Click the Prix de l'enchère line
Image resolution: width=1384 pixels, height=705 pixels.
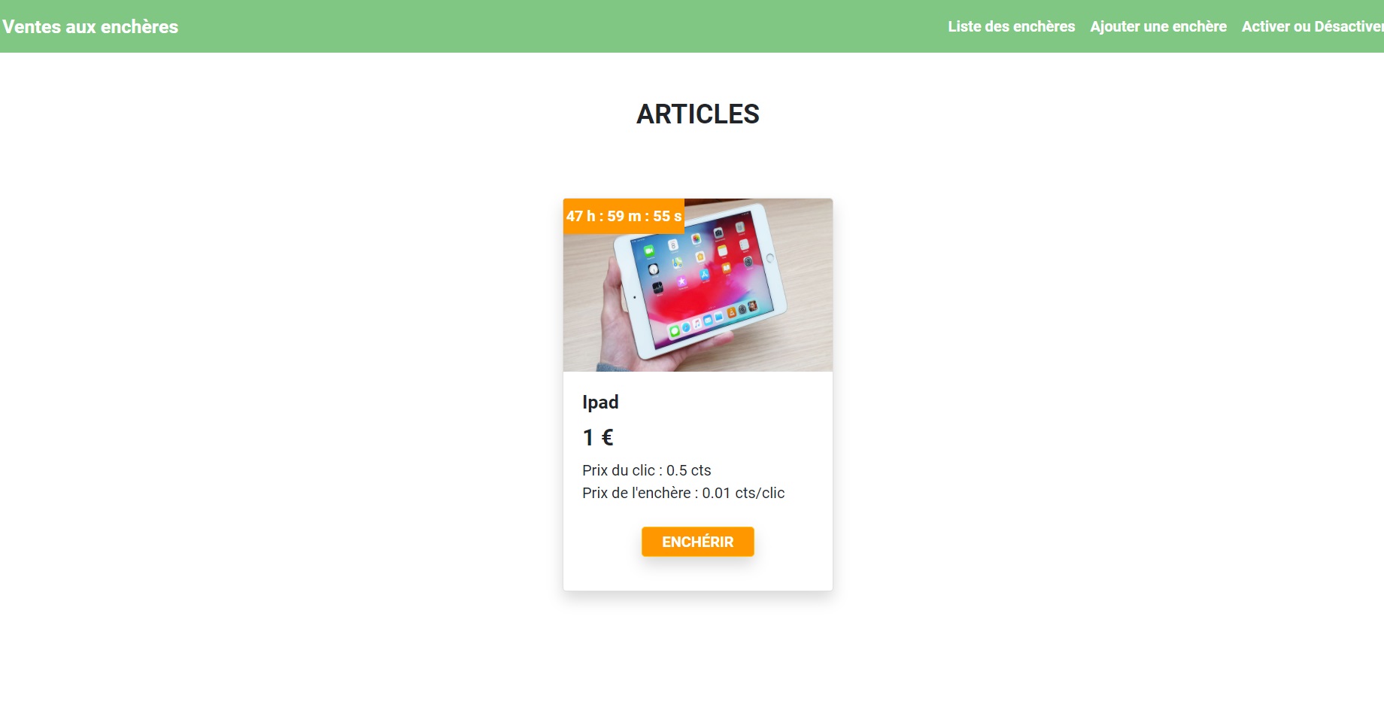pyautogui.click(x=683, y=493)
